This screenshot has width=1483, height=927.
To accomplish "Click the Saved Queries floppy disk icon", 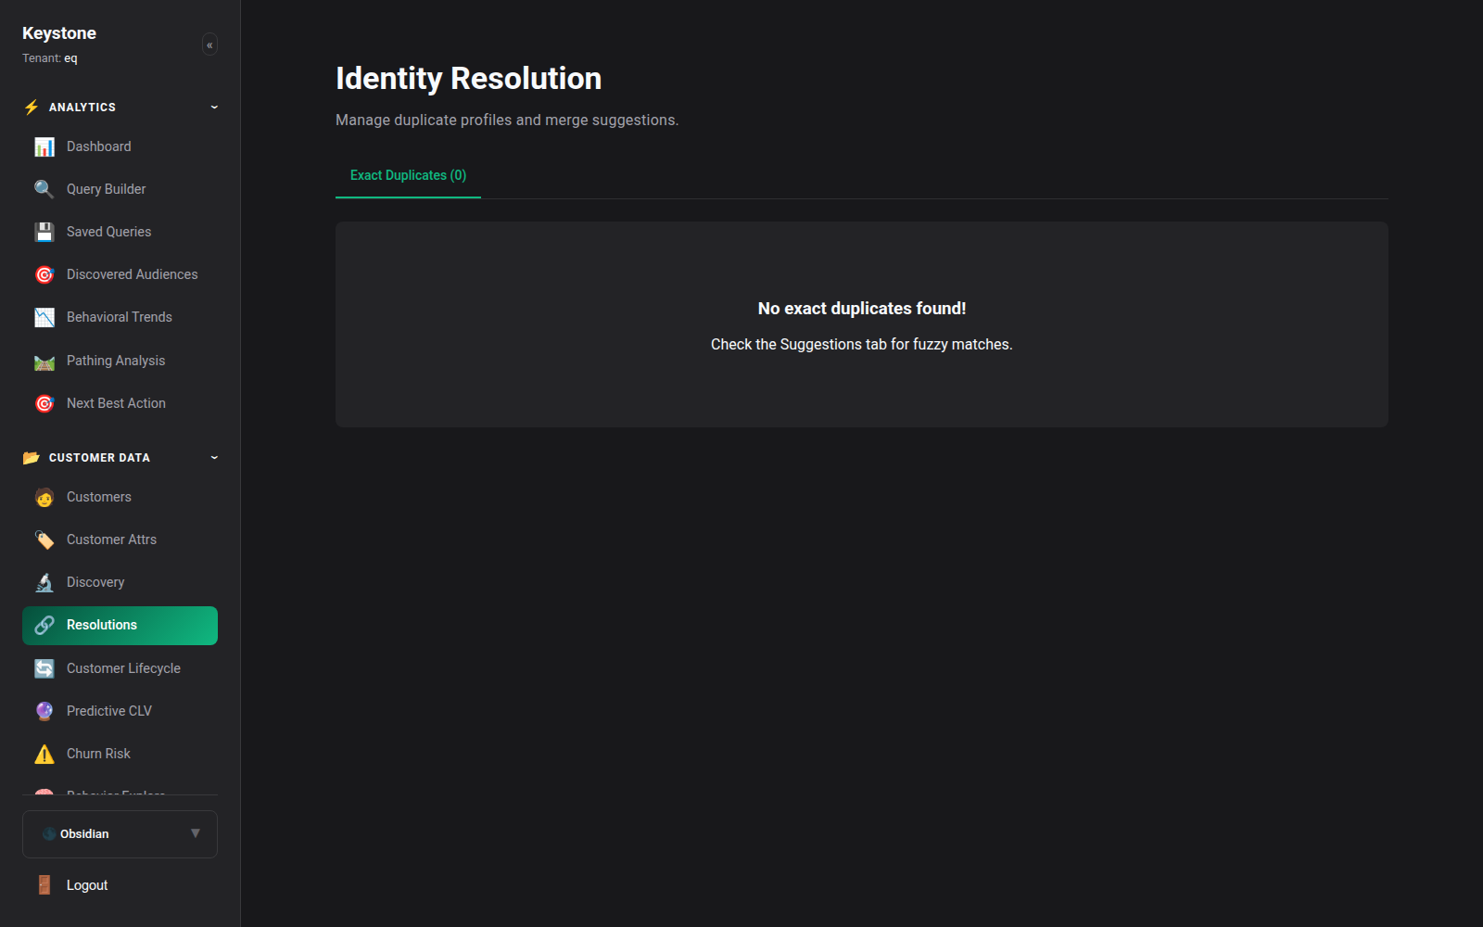I will (44, 232).
